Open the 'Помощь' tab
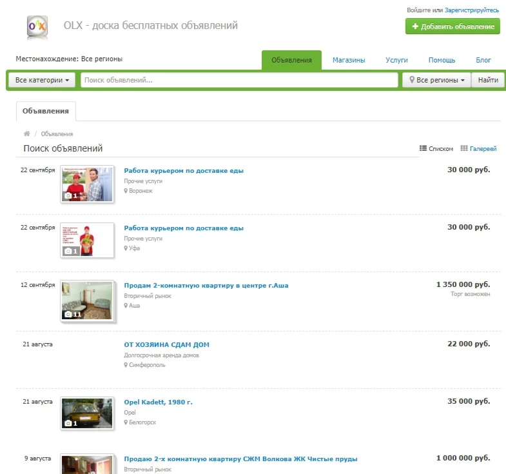 [x=442, y=60]
